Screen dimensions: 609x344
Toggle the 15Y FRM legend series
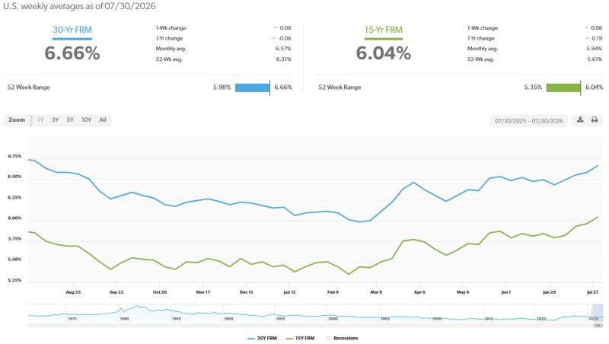[x=300, y=338]
